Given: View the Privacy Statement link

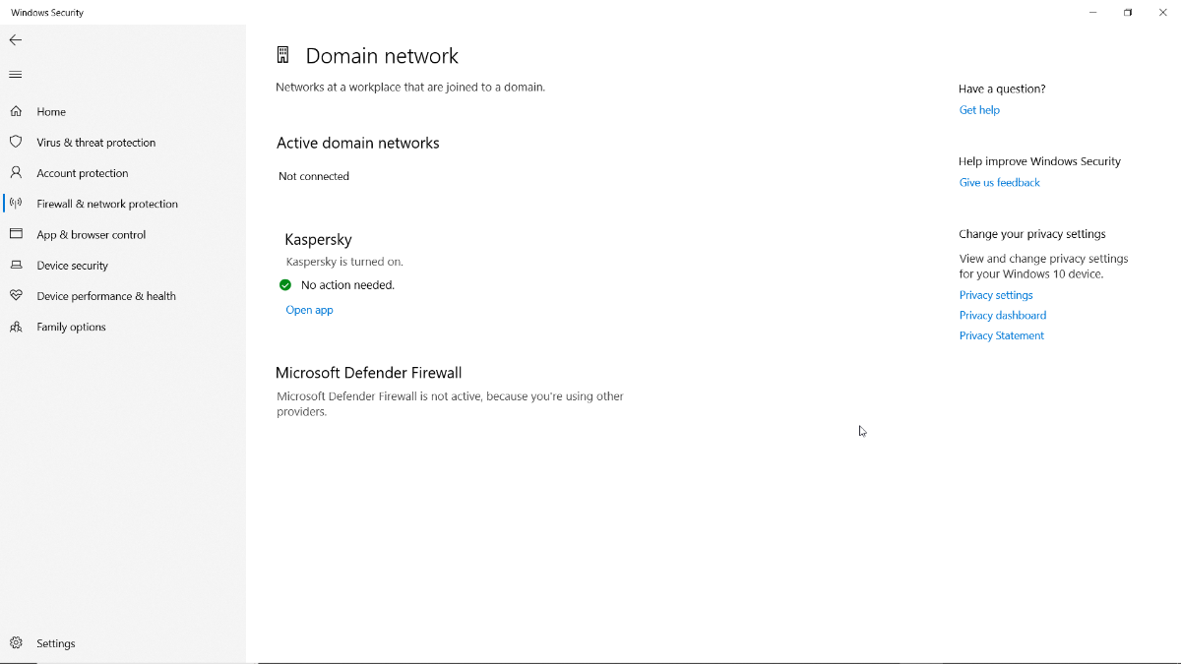Looking at the screenshot, I should [x=1001, y=336].
